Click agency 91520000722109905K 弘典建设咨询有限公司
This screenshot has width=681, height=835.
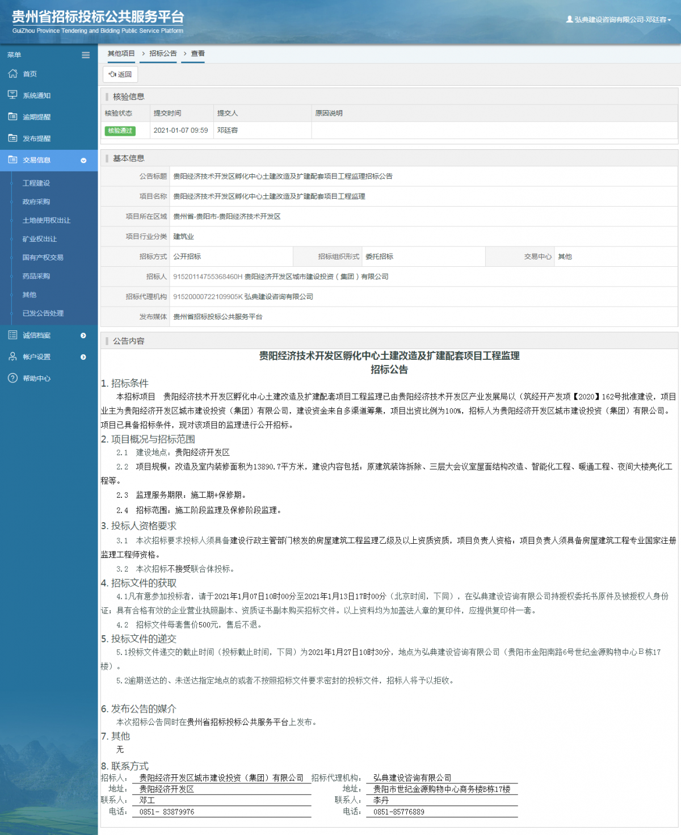pyautogui.click(x=243, y=297)
